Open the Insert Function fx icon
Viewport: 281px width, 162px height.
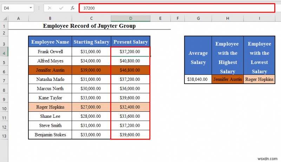click(72, 8)
